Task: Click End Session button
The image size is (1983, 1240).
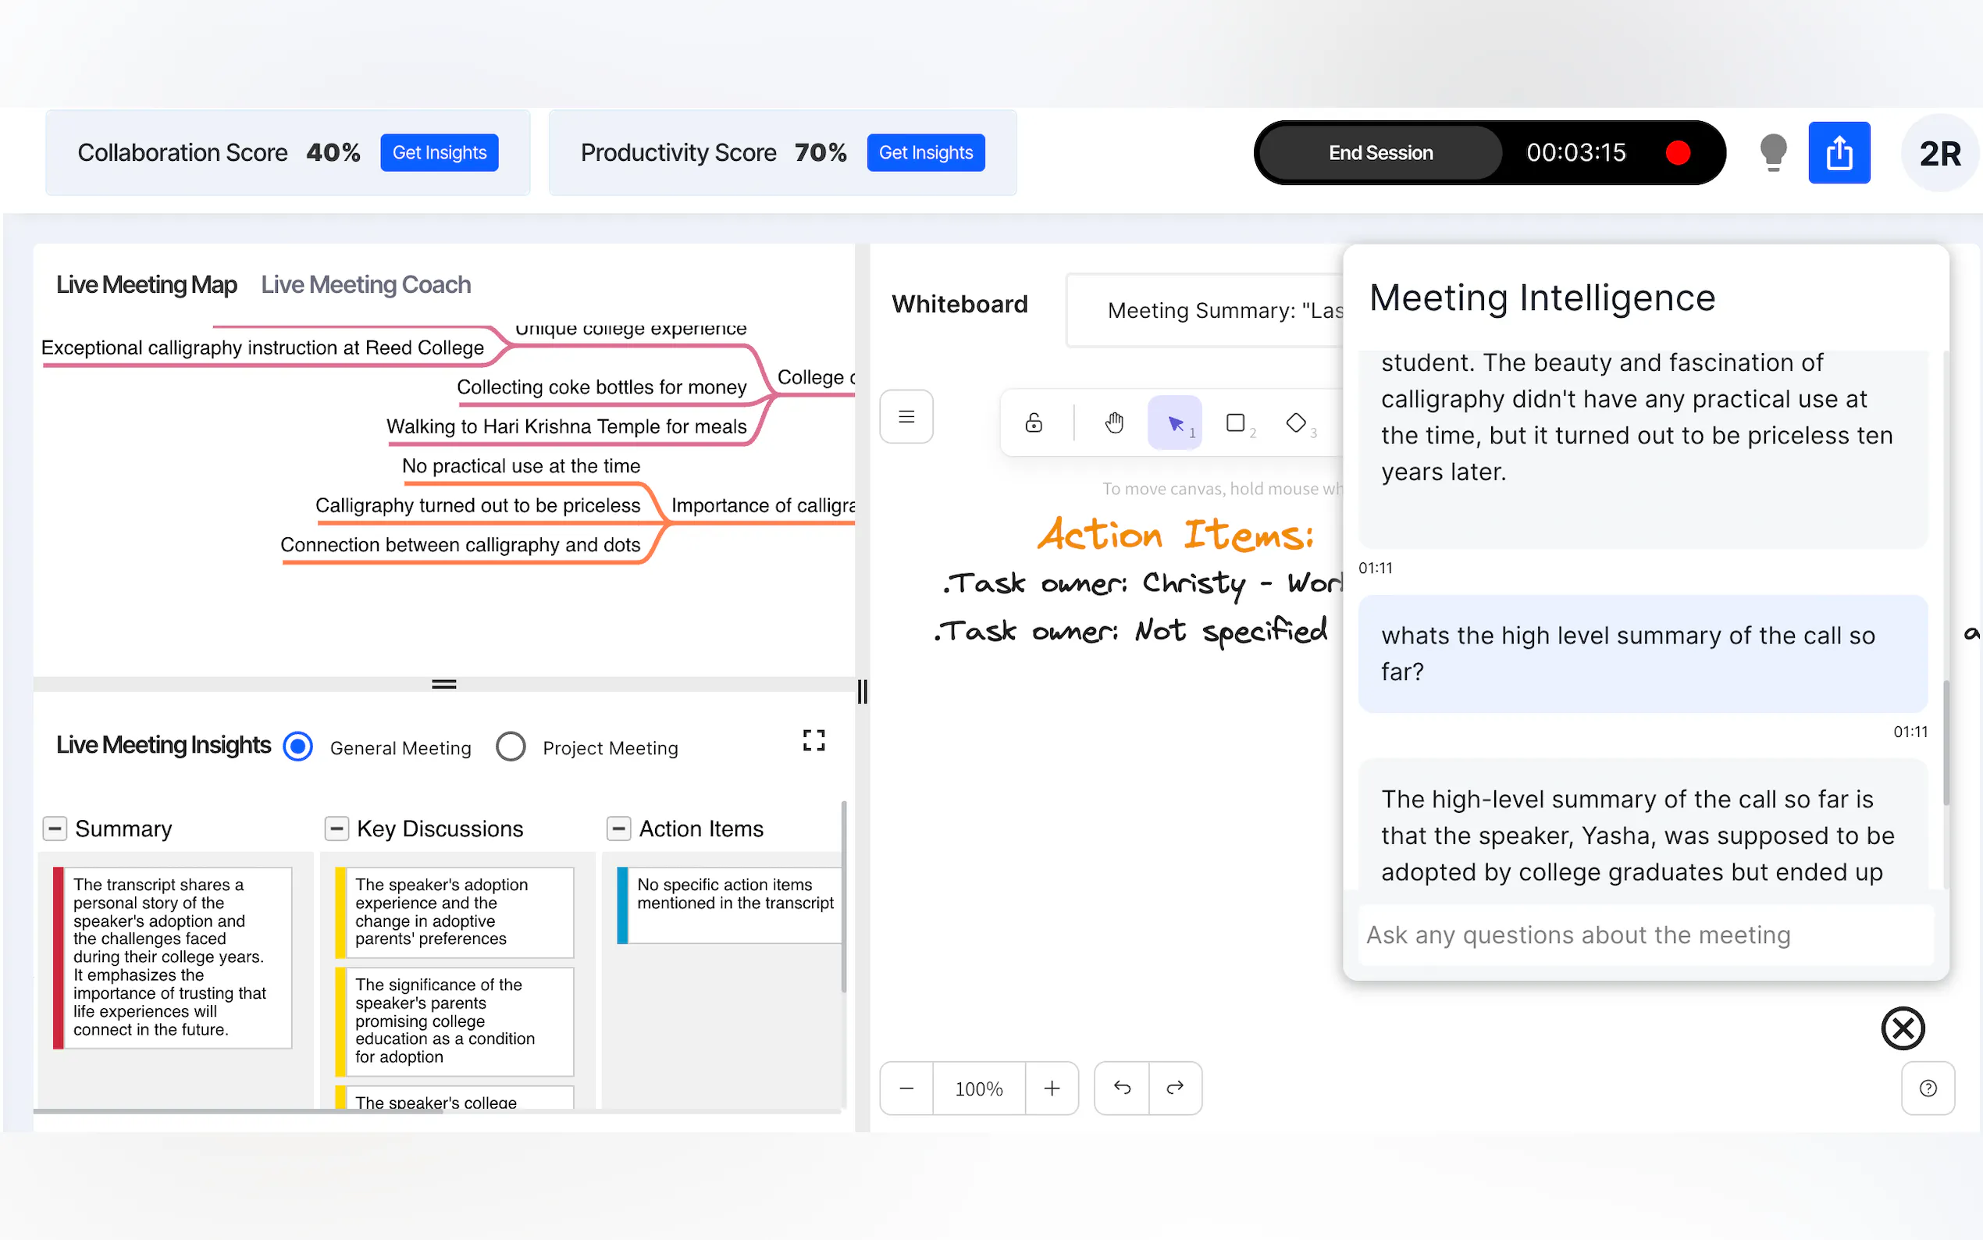Action: pyautogui.click(x=1380, y=152)
